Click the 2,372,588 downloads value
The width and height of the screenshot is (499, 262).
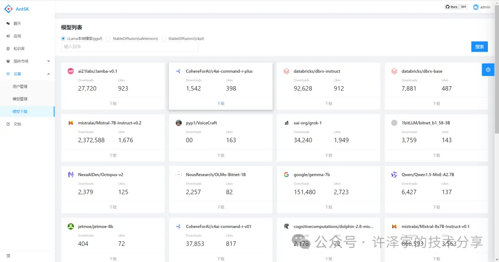click(91, 140)
